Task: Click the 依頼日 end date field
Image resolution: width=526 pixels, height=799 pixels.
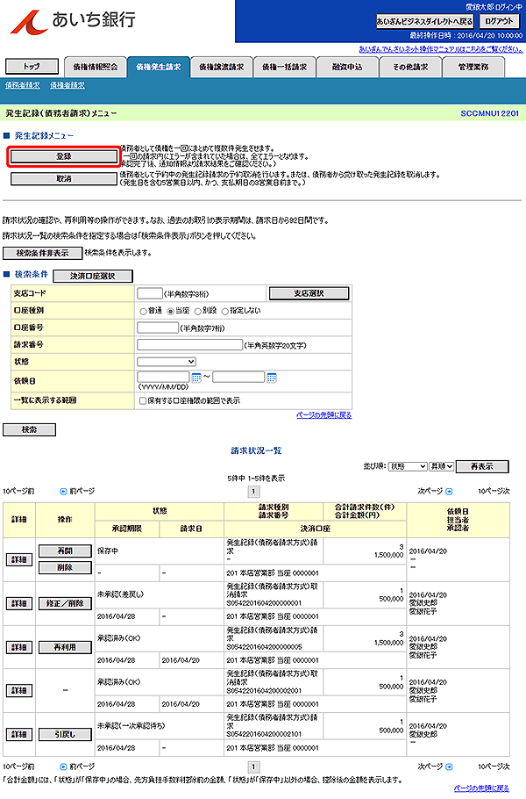Action: pos(238,377)
